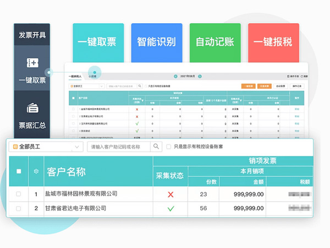This screenshot has width=330, height=248.
Task: Click the green check status for 甘肃省君达电子有限公司
Action: coord(170,209)
